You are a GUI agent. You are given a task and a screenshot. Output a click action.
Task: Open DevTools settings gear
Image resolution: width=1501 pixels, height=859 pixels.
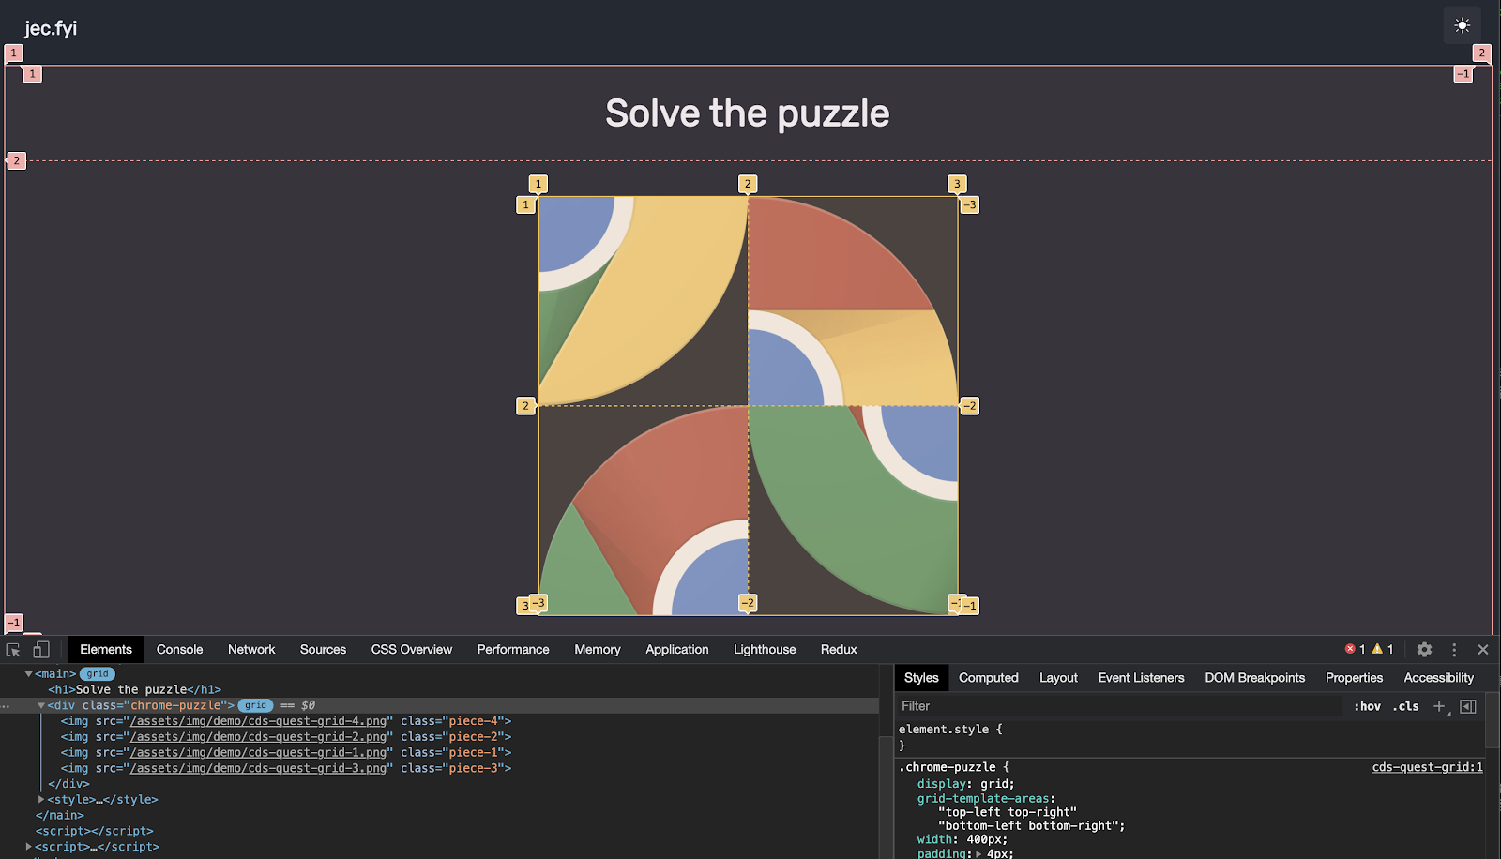(1424, 649)
